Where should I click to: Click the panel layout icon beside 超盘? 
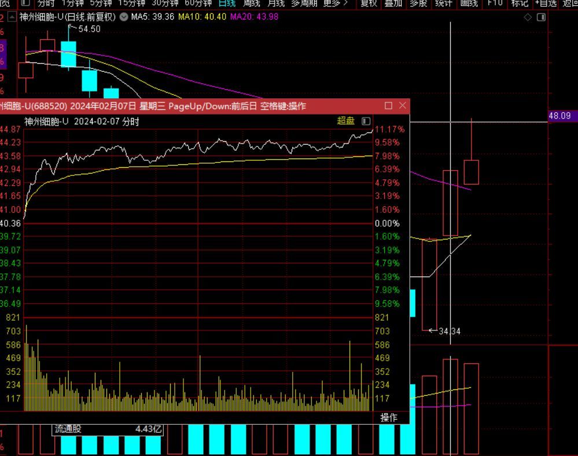pos(366,121)
